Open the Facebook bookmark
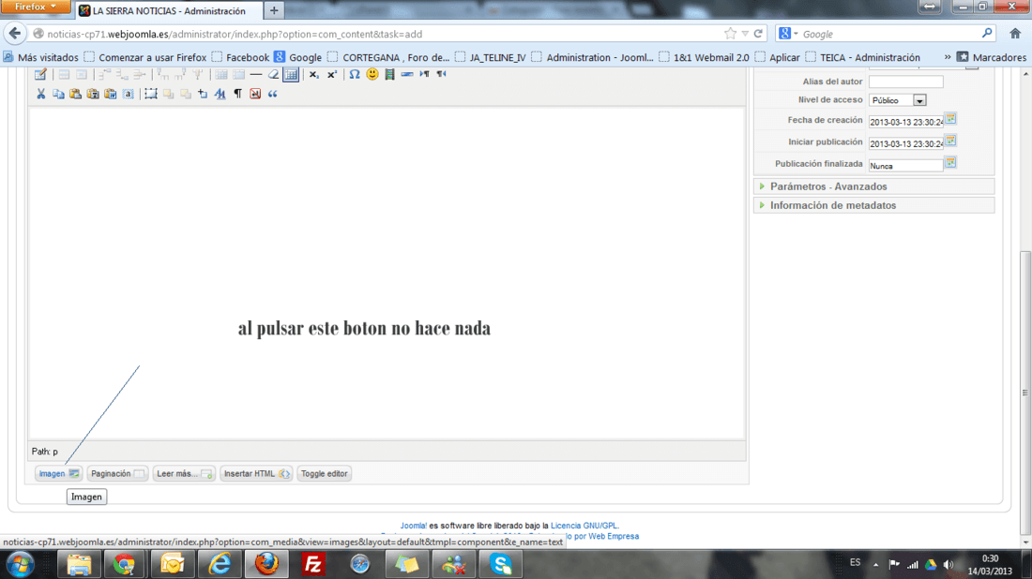The width and height of the screenshot is (1032, 579). [x=240, y=57]
